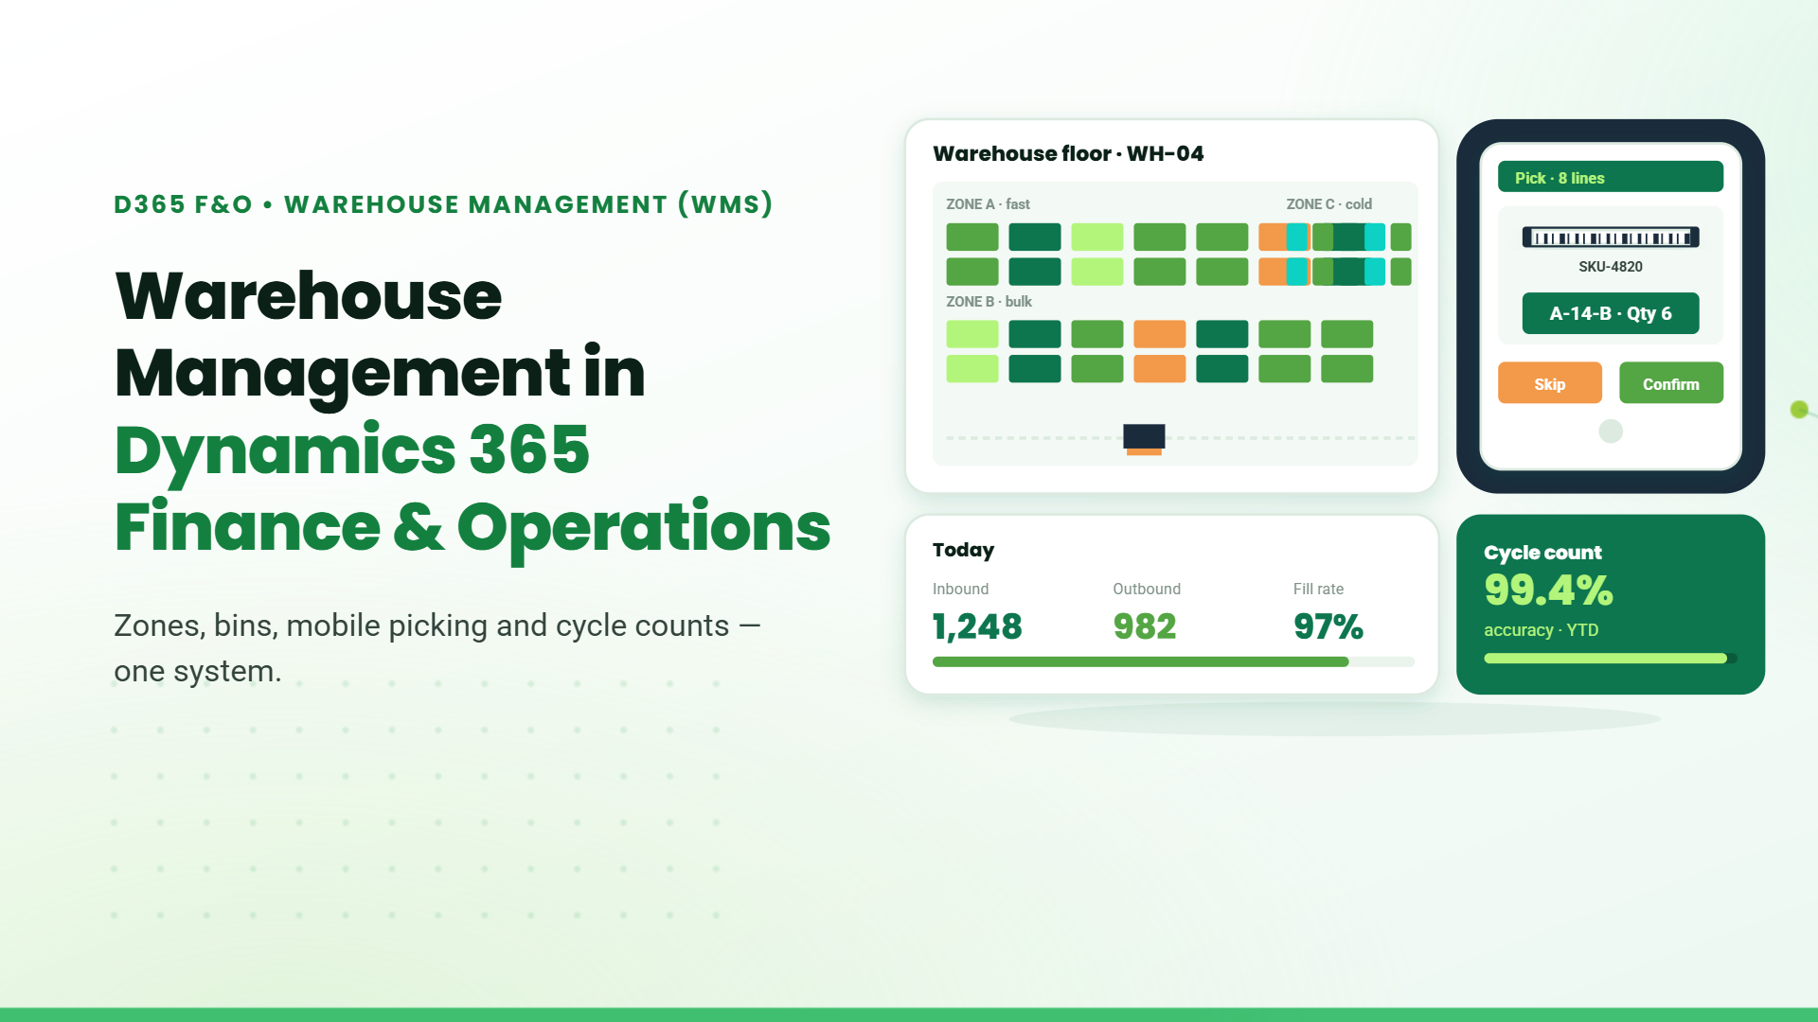Click the SKU-4820 barcode image
The width and height of the screenshot is (1818, 1022).
pyautogui.click(x=1610, y=238)
